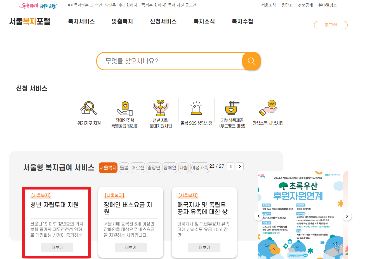Screen dimensions: 367x259
Task: Select the 돌봄 filter pill
Action: [x=124, y=166]
